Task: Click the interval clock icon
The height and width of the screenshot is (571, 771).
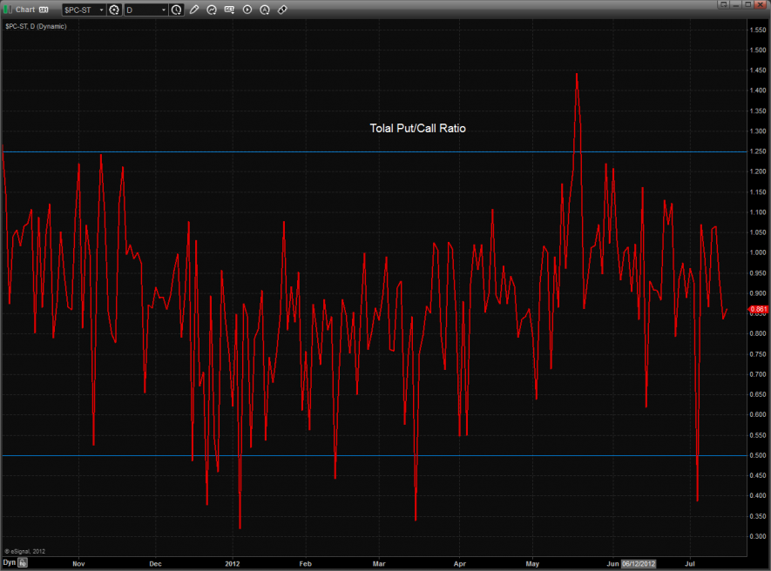Action: point(177,10)
